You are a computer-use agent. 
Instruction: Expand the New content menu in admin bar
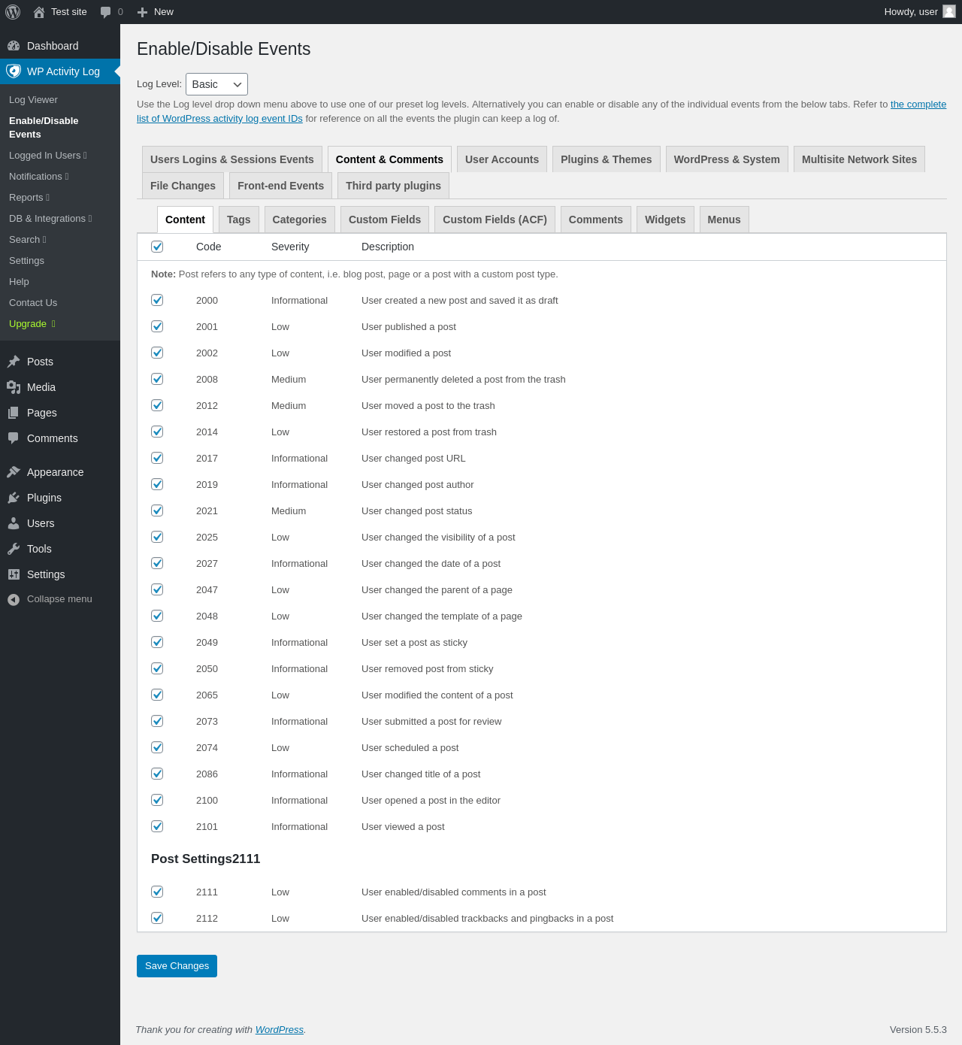click(156, 12)
